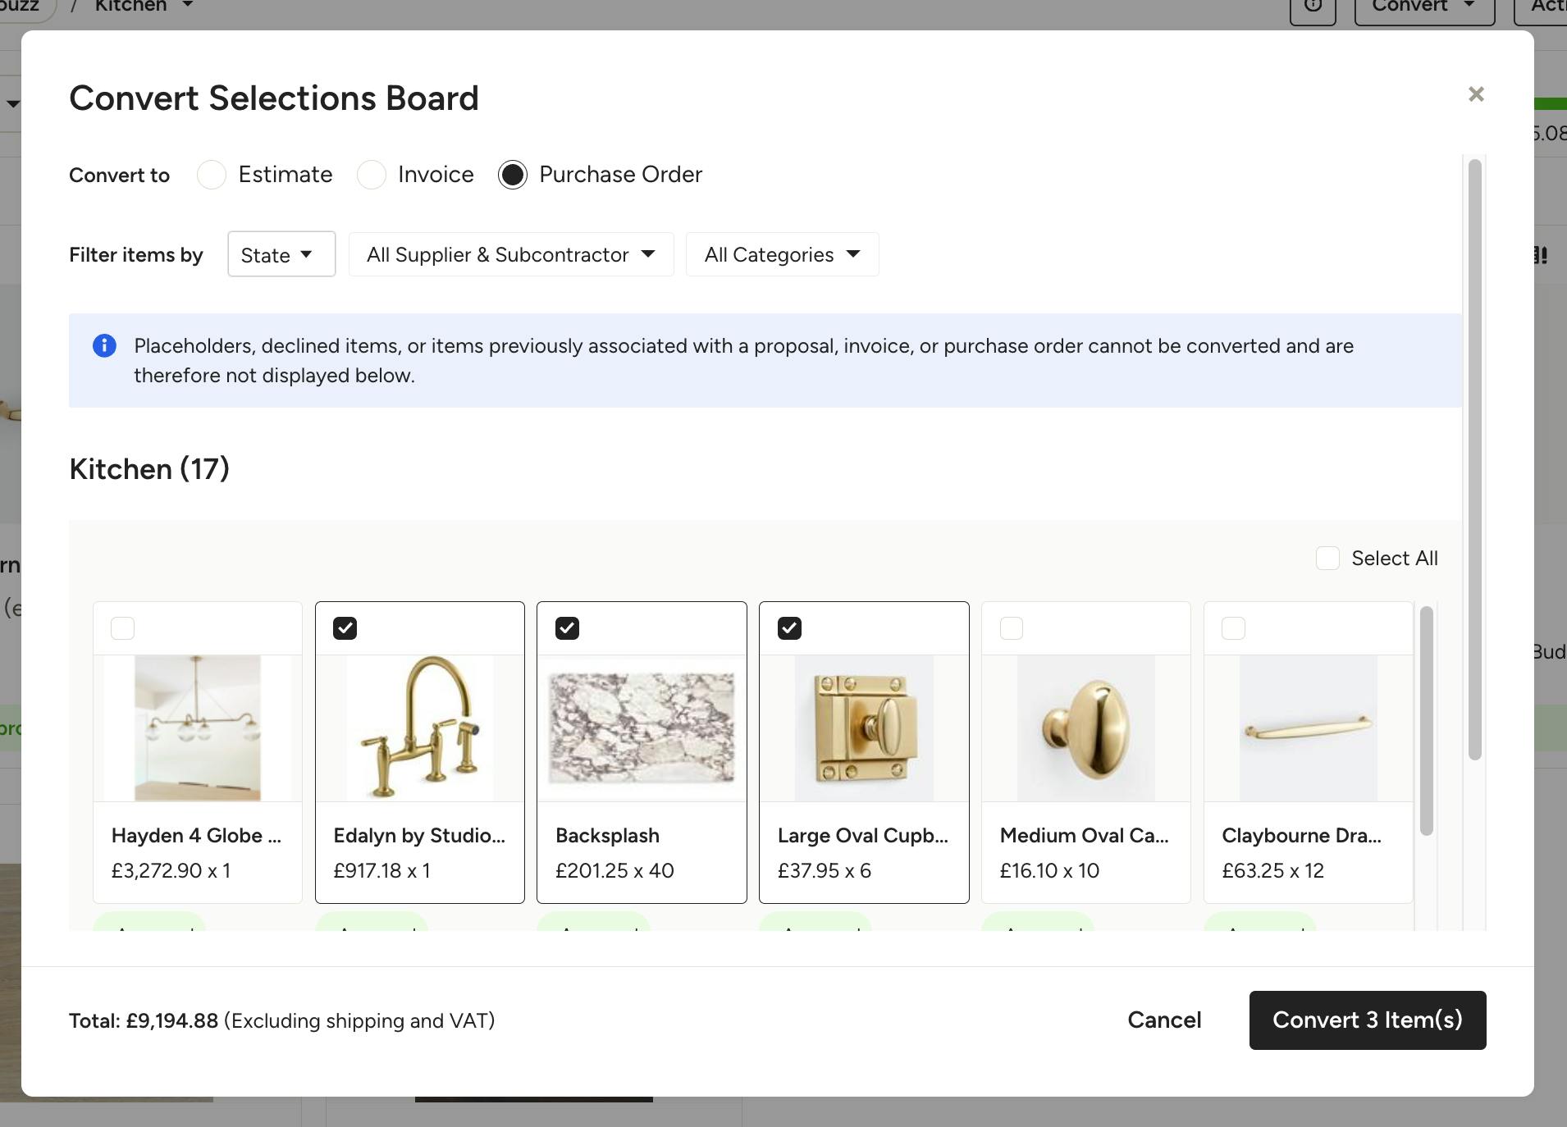Check the Hayden 4 Globe item checkbox
Screen dimensions: 1567x1127
pos(122,628)
